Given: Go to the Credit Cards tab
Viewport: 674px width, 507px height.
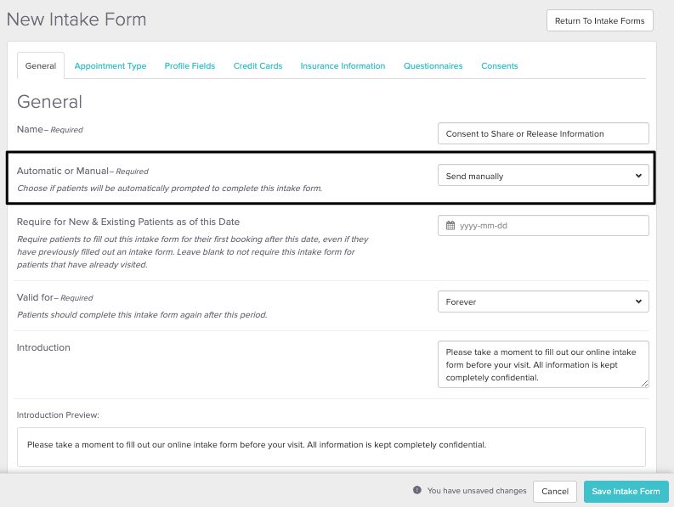Looking at the screenshot, I should (x=258, y=65).
